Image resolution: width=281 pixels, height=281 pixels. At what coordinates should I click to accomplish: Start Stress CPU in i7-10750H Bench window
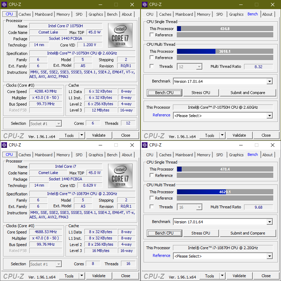(x=201, y=93)
